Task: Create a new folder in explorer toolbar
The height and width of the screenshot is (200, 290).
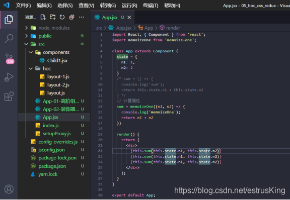Action: 52,17
